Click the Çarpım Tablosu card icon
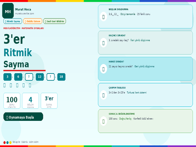Image resolution: width=196 pixels, height=147 pixels. click(x=103, y=95)
